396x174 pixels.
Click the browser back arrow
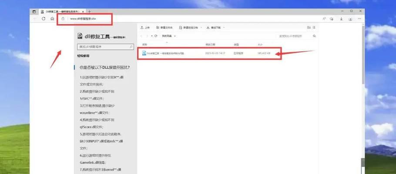pyautogui.click(x=35, y=19)
